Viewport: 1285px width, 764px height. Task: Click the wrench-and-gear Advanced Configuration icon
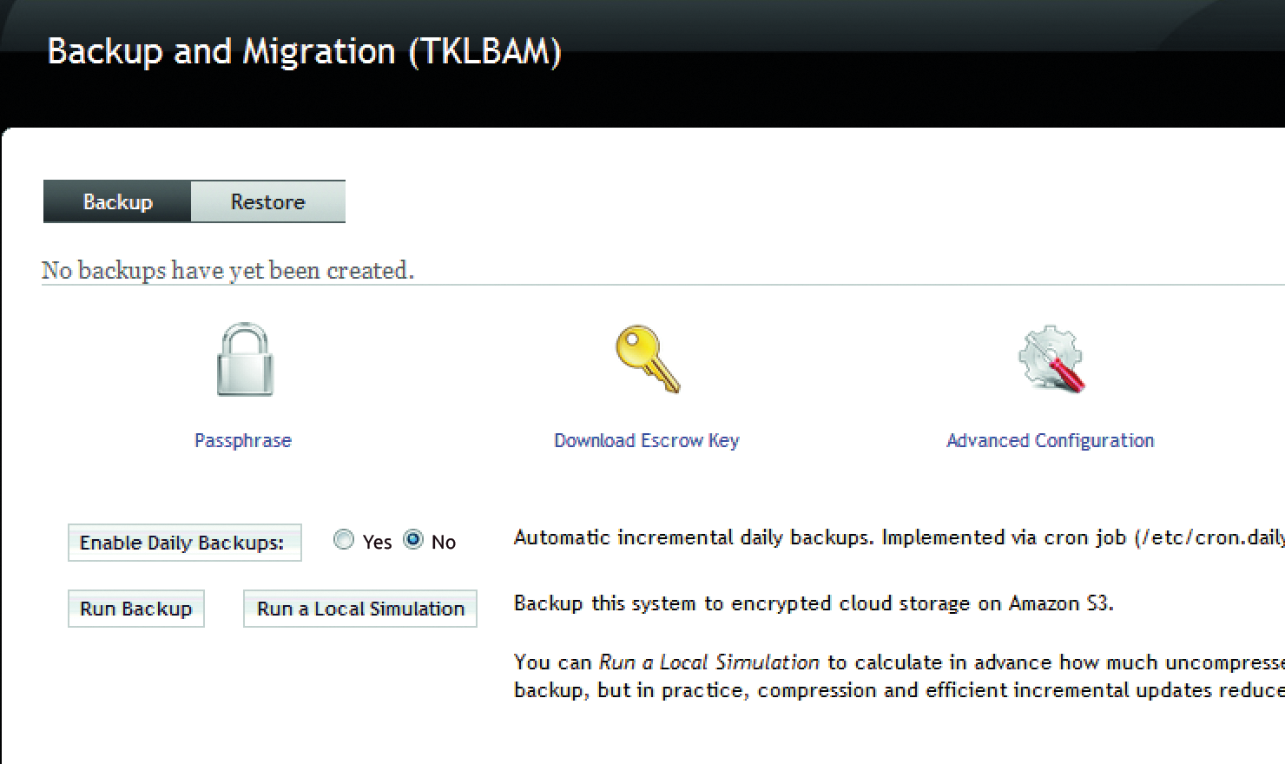(1051, 359)
